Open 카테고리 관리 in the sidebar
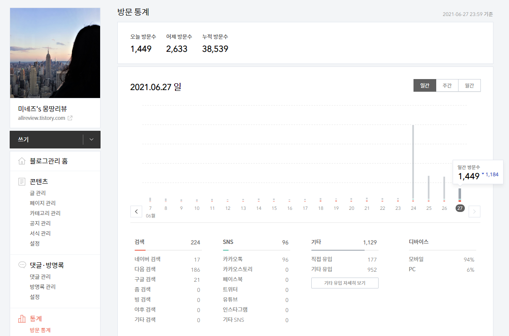The height and width of the screenshot is (336, 509). (45, 213)
